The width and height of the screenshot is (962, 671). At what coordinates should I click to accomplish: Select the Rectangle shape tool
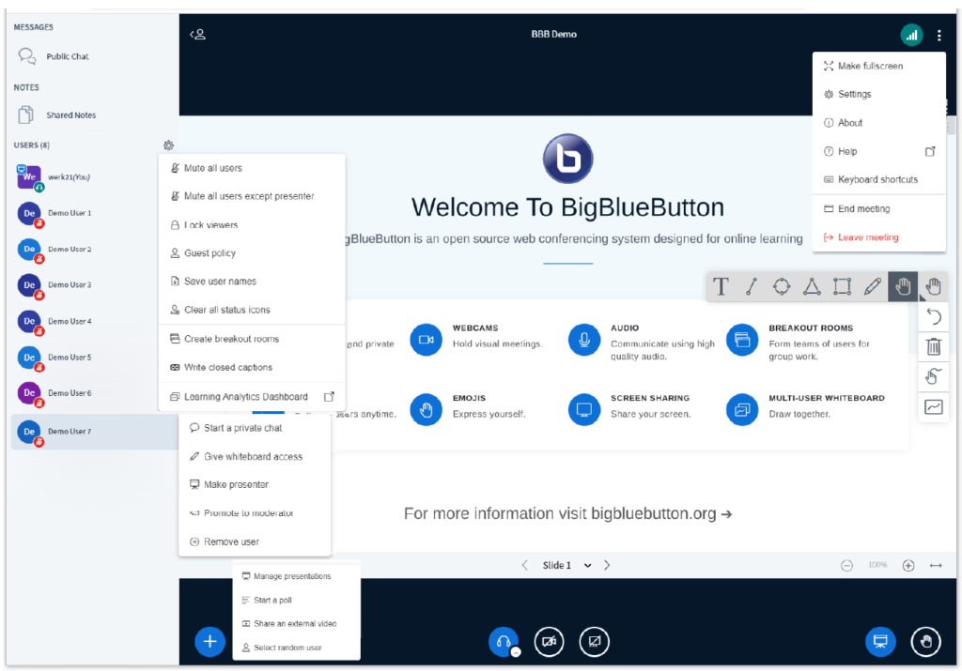click(842, 286)
